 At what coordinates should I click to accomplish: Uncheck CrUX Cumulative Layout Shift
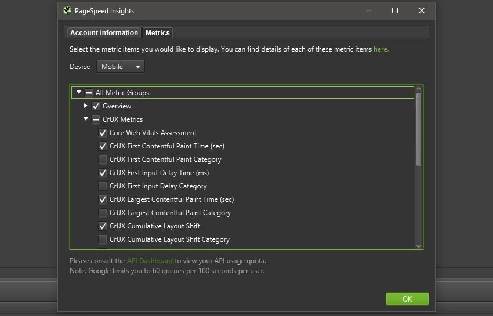(103, 226)
